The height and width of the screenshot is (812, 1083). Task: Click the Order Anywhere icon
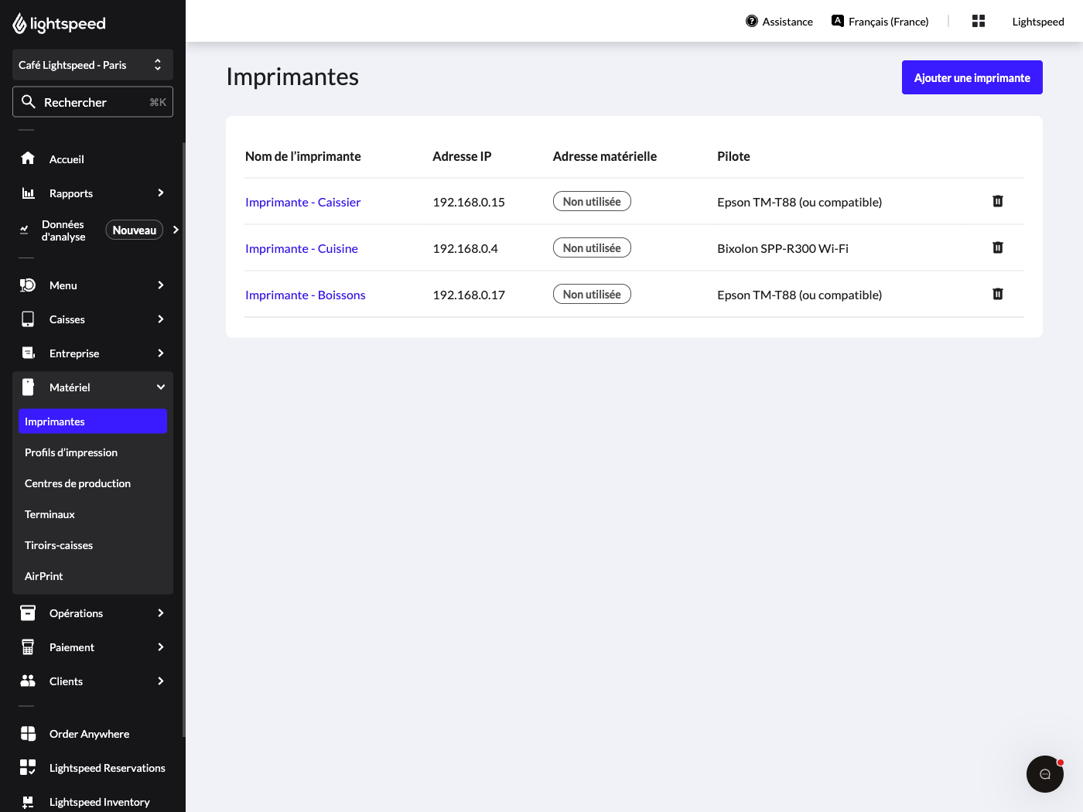click(28, 734)
